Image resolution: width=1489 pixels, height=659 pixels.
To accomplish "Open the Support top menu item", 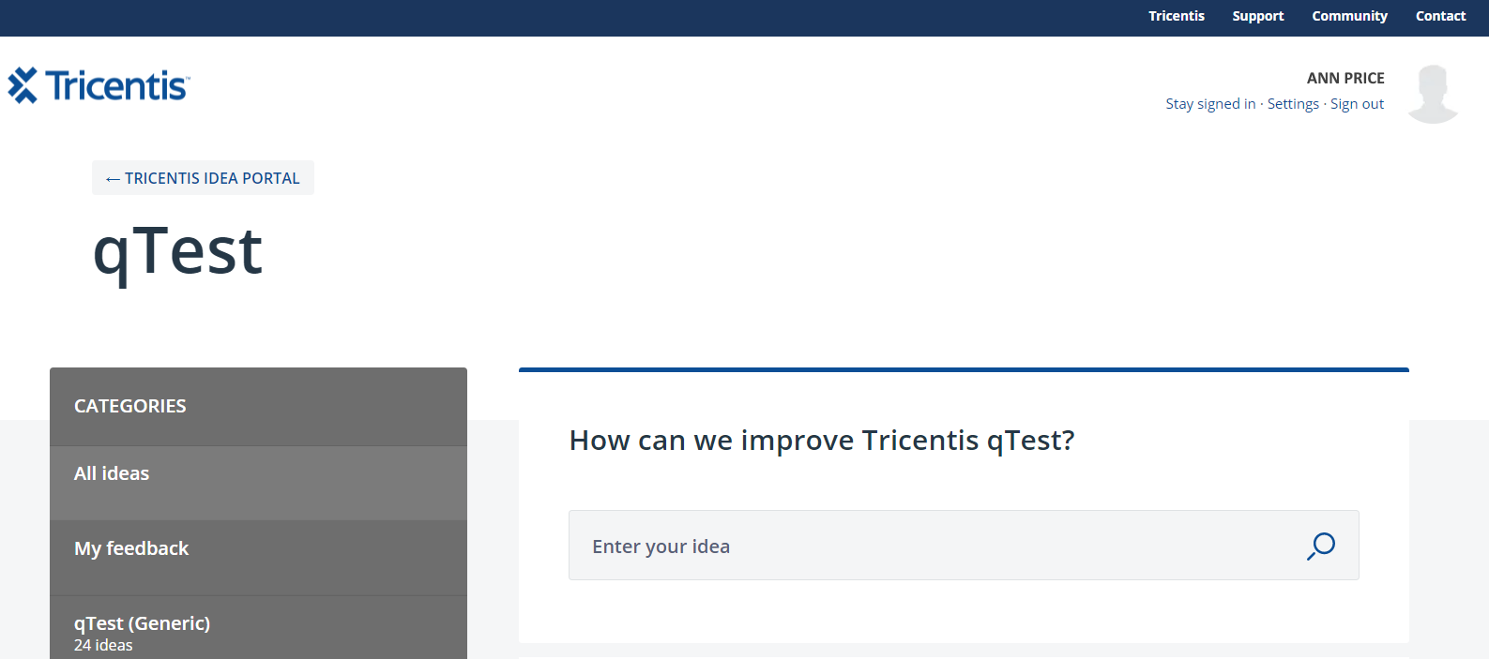I will (1257, 16).
